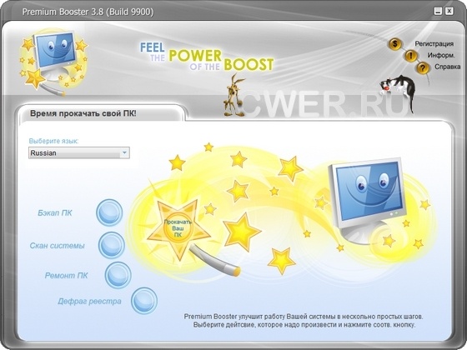
Task: Close the Premium Booster window
Action: click(449, 12)
